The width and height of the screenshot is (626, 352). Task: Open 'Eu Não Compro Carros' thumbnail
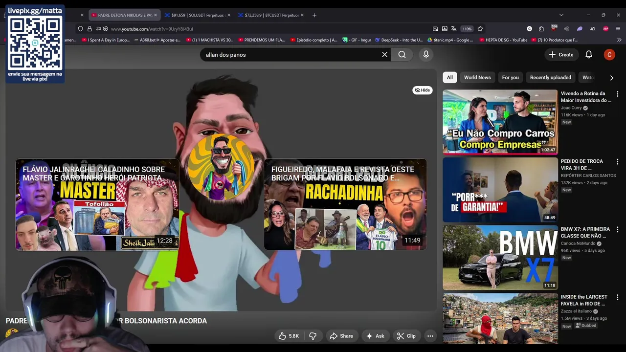[x=500, y=122]
